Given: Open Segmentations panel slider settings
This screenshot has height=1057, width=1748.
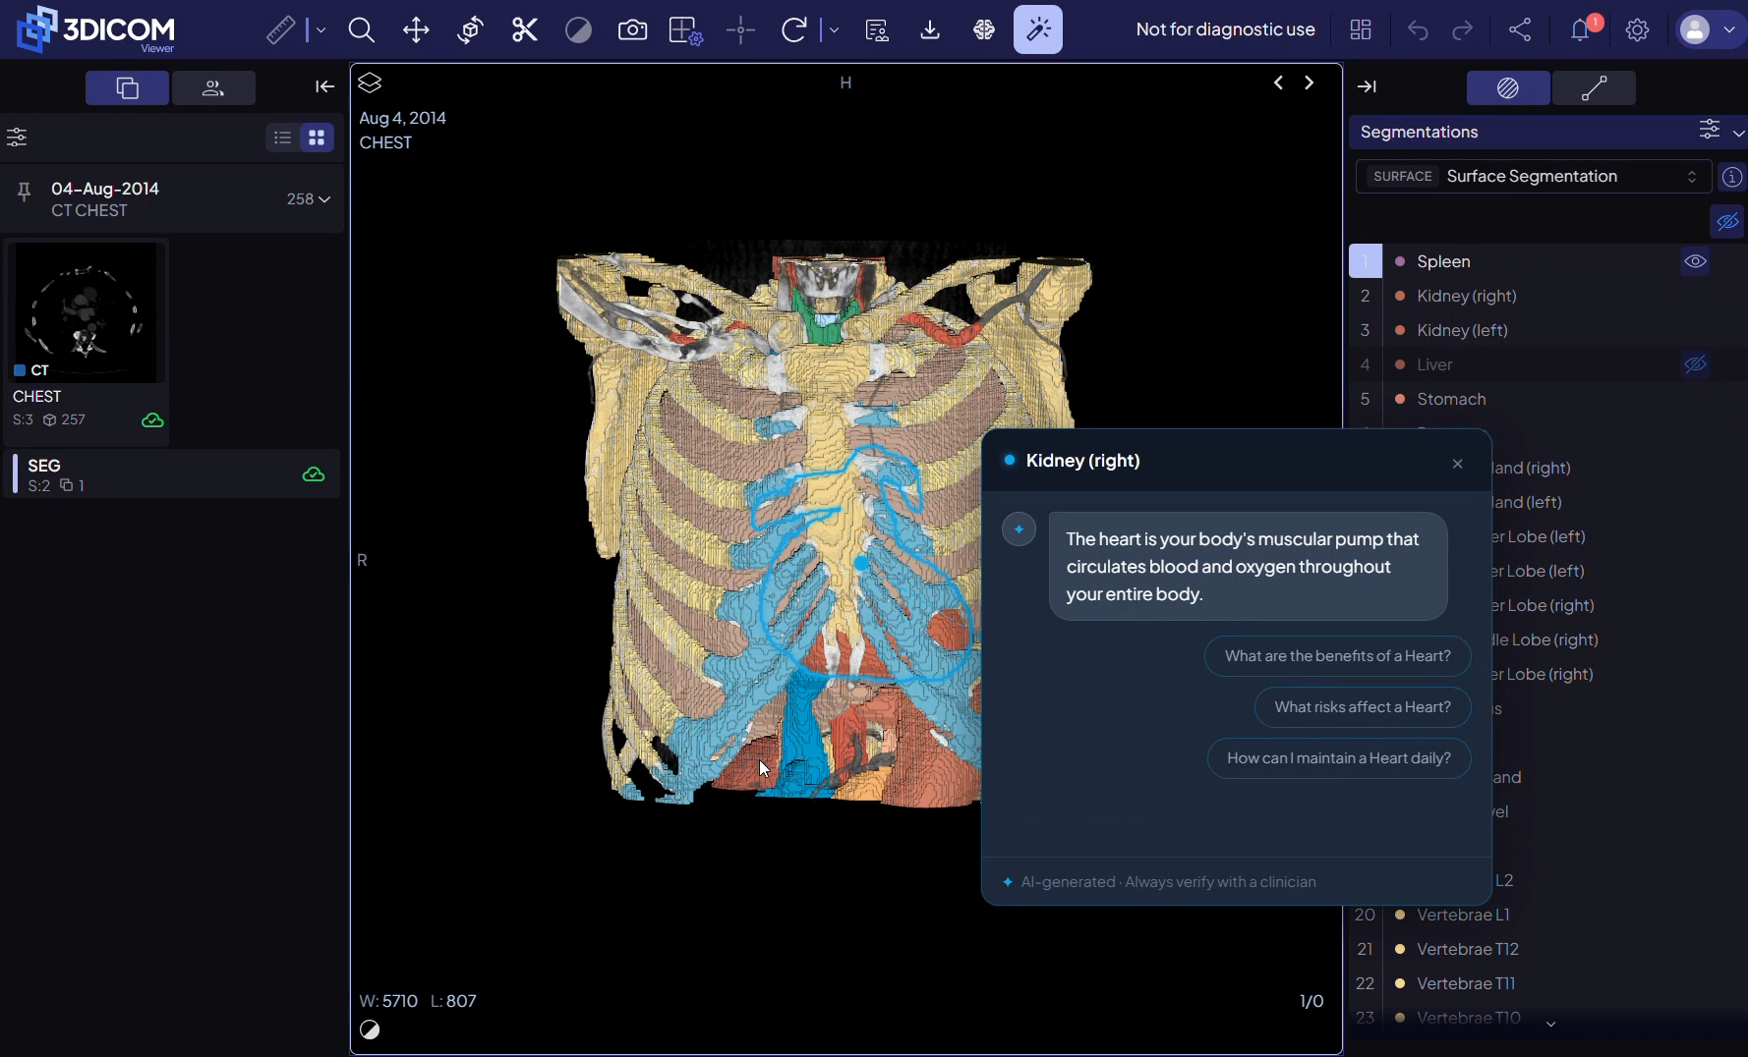Looking at the screenshot, I should tap(1710, 131).
